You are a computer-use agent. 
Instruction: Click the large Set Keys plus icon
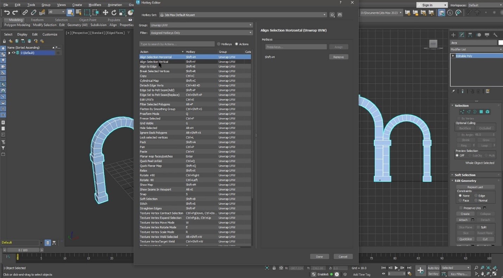pos(421,270)
